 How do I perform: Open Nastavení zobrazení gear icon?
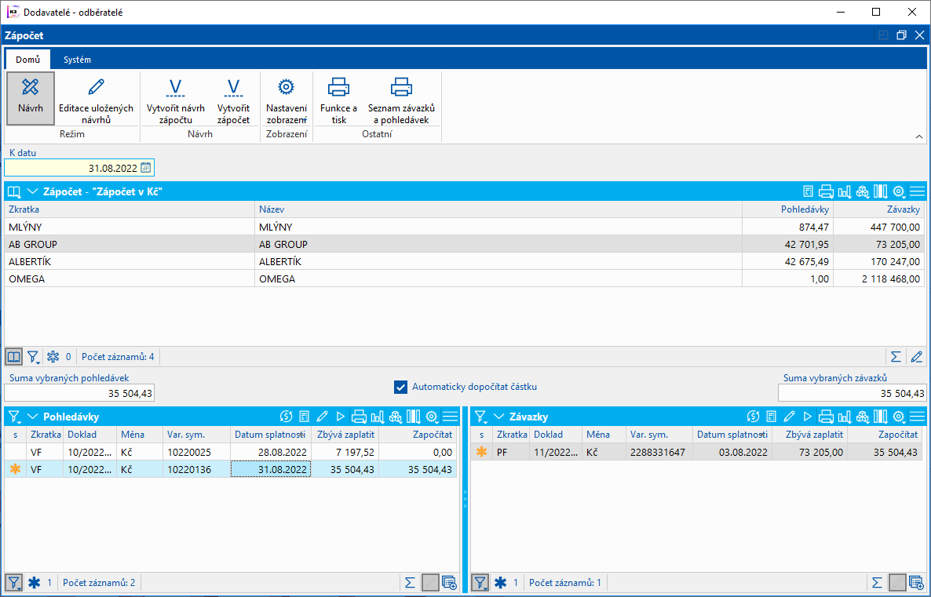click(x=286, y=87)
